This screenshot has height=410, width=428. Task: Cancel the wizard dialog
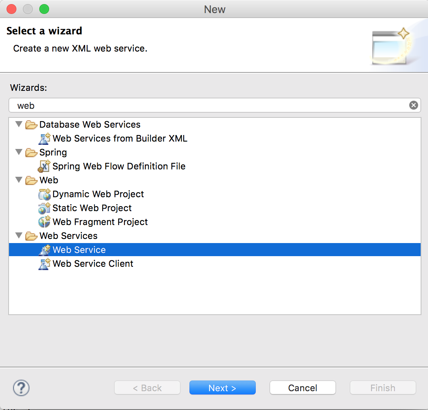(x=302, y=387)
